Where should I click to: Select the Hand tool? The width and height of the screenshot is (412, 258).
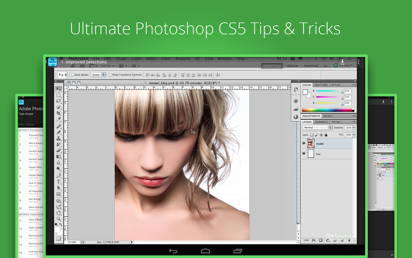59,212
